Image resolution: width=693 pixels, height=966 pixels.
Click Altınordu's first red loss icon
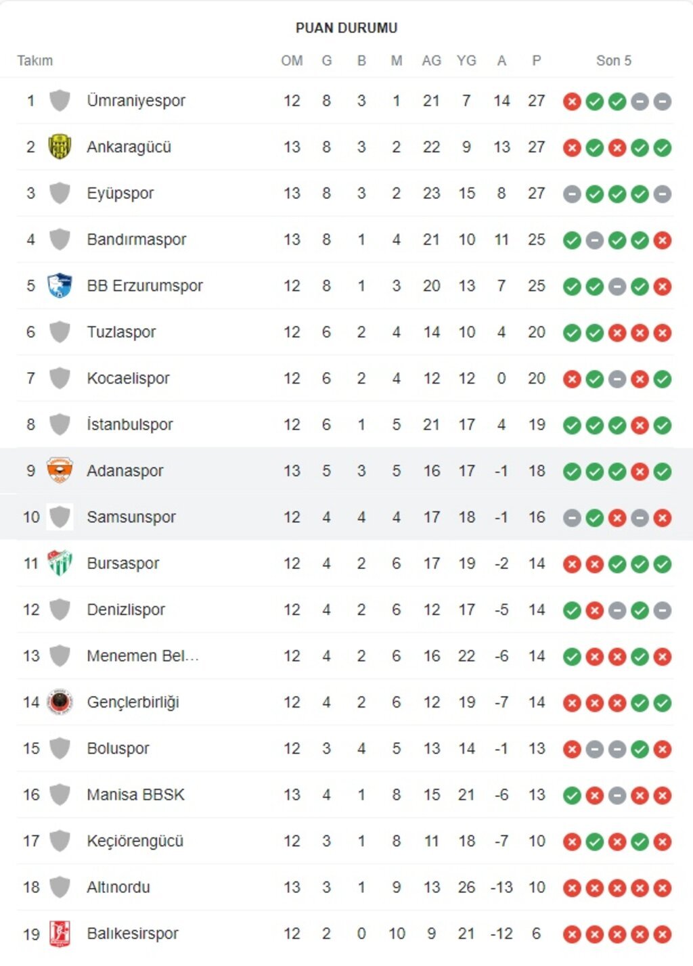(x=572, y=888)
